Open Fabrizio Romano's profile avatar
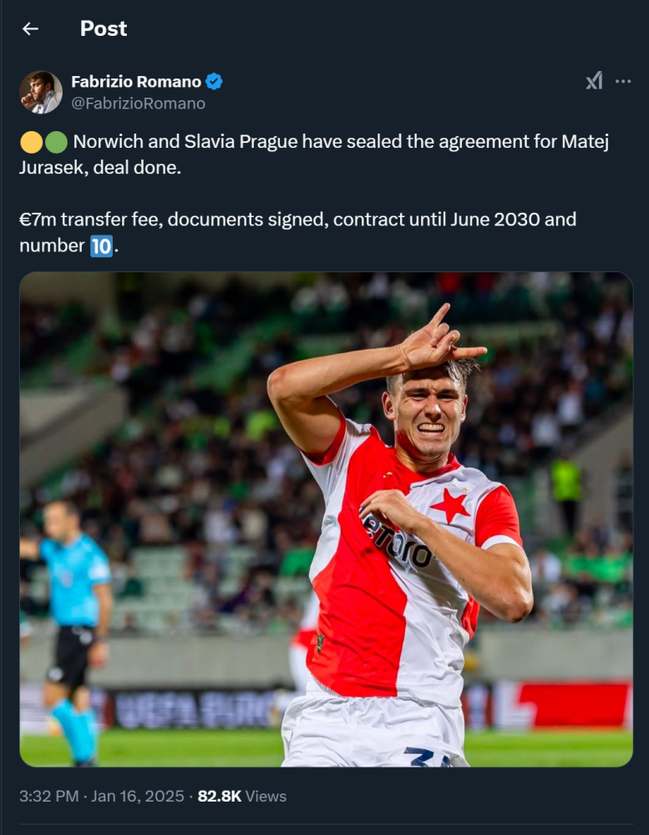Viewport: 649px width, 835px height. pyautogui.click(x=41, y=92)
